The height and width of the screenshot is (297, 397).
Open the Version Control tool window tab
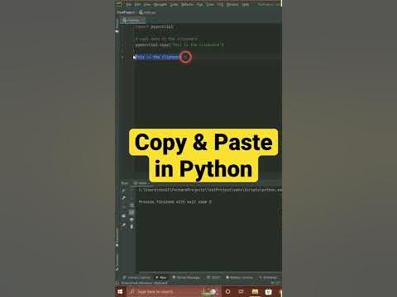point(136,277)
